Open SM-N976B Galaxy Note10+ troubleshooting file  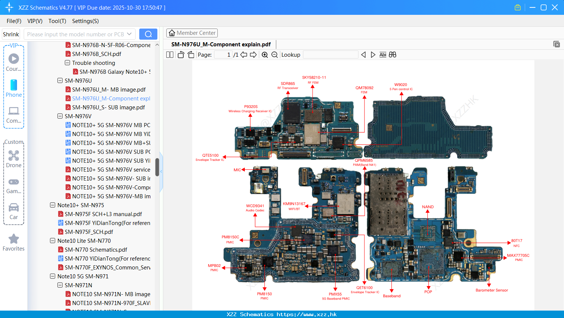pyautogui.click(x=115, y=72)
